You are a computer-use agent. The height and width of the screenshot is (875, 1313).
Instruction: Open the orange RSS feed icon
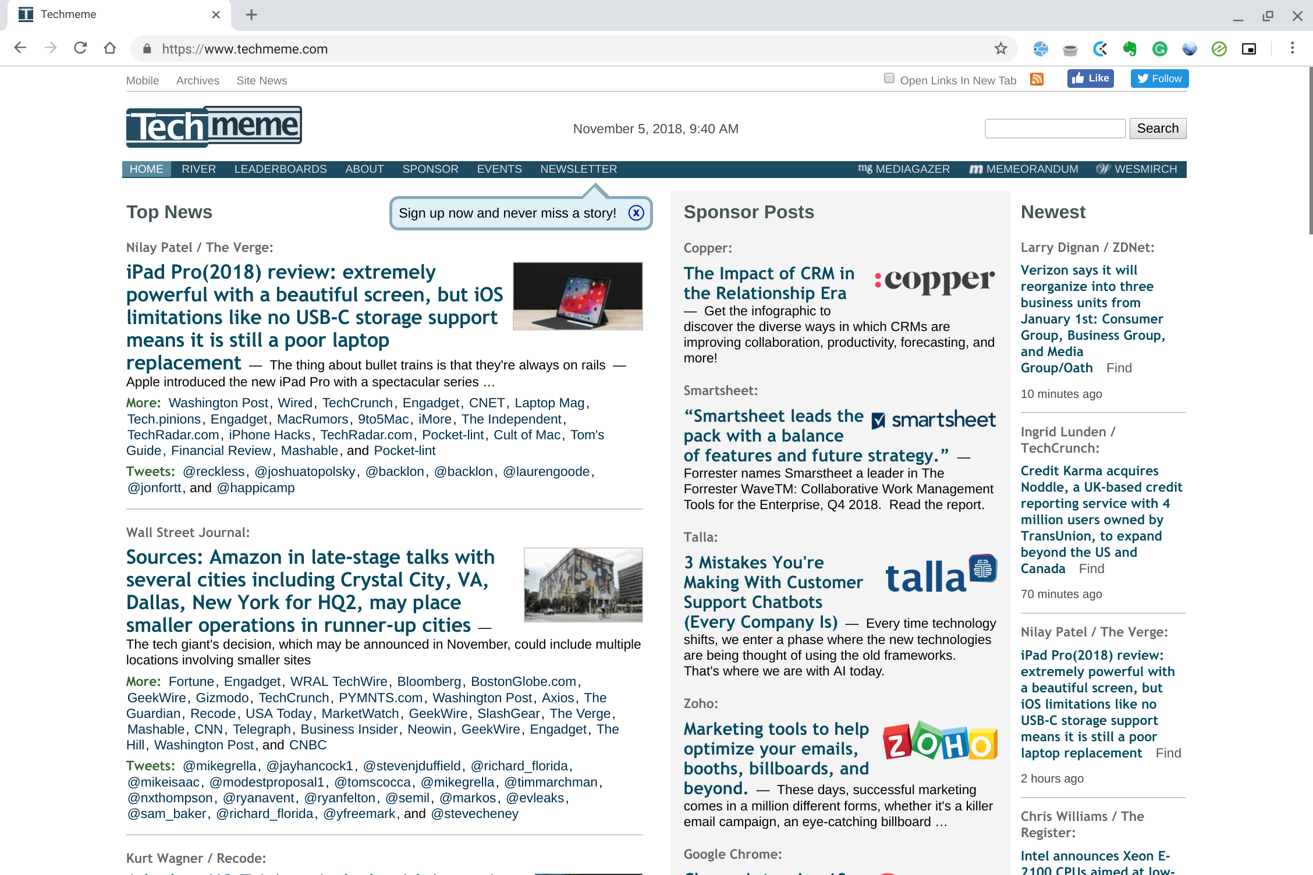point(1037,79)
